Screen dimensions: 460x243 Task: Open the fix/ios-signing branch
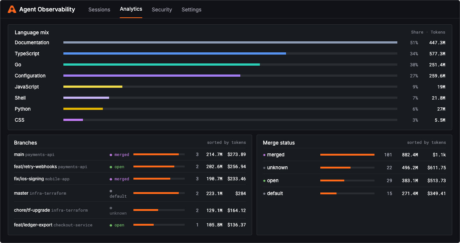coord(130,179)
